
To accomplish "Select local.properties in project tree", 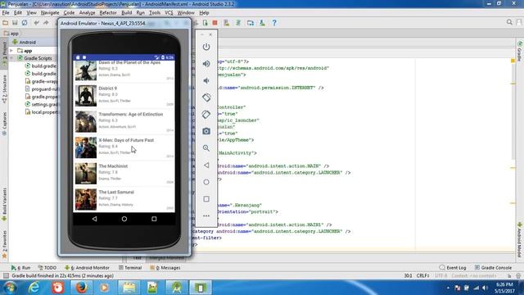I will pos(41,112).
